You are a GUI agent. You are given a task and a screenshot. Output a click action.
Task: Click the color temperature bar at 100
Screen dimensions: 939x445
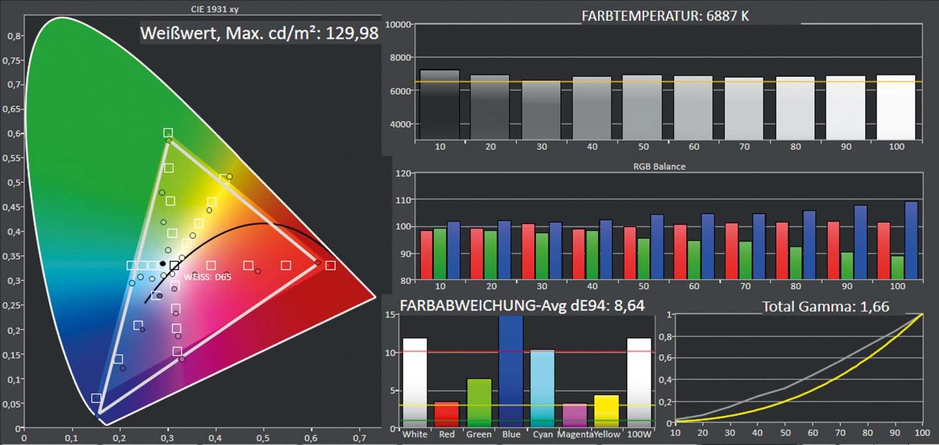pos(896,107)
